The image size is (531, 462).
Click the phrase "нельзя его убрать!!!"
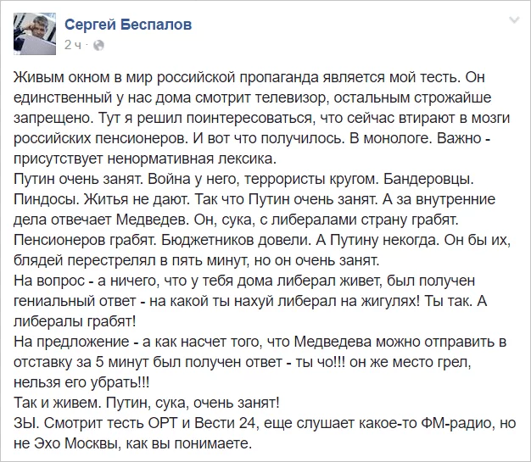81,382
